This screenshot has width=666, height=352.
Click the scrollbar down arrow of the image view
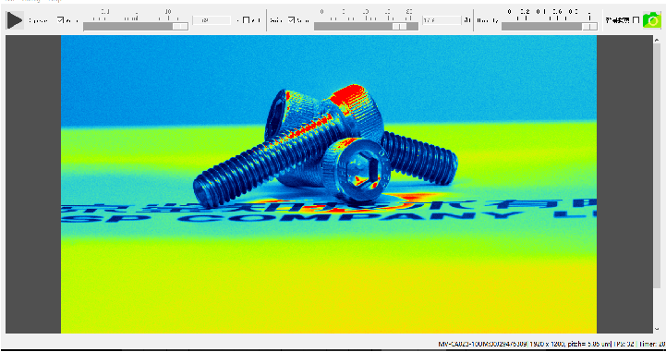pyautogui.click(x=657, y=329)
